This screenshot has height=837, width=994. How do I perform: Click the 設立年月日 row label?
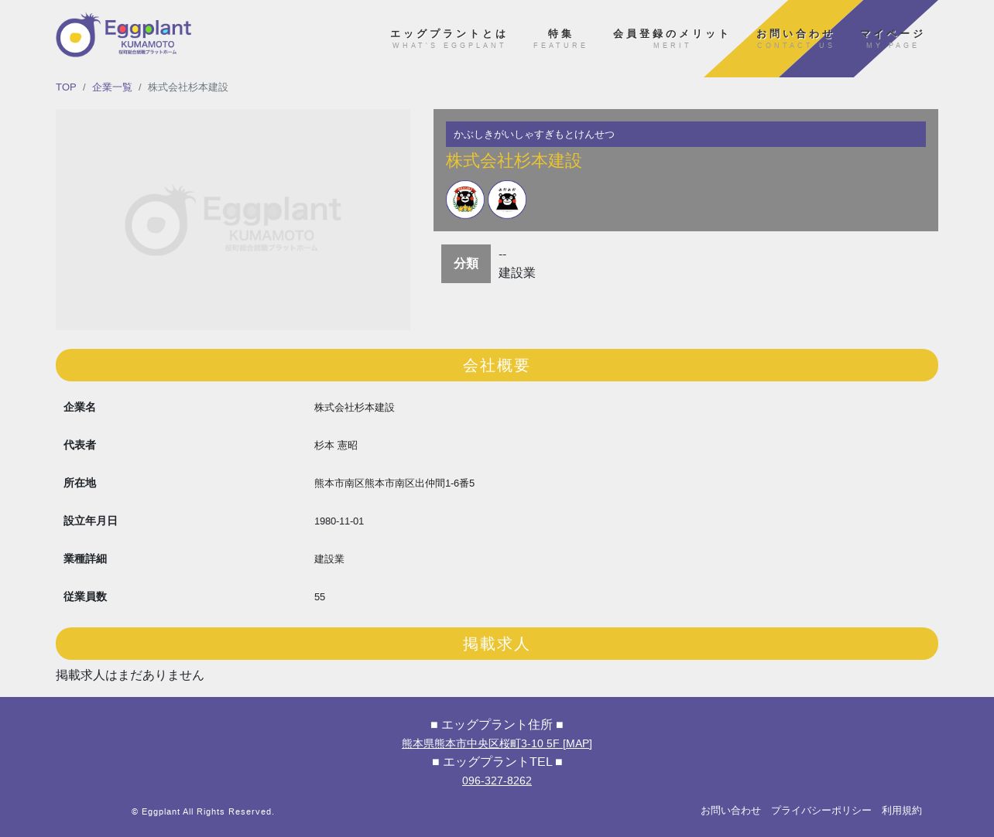91,521
